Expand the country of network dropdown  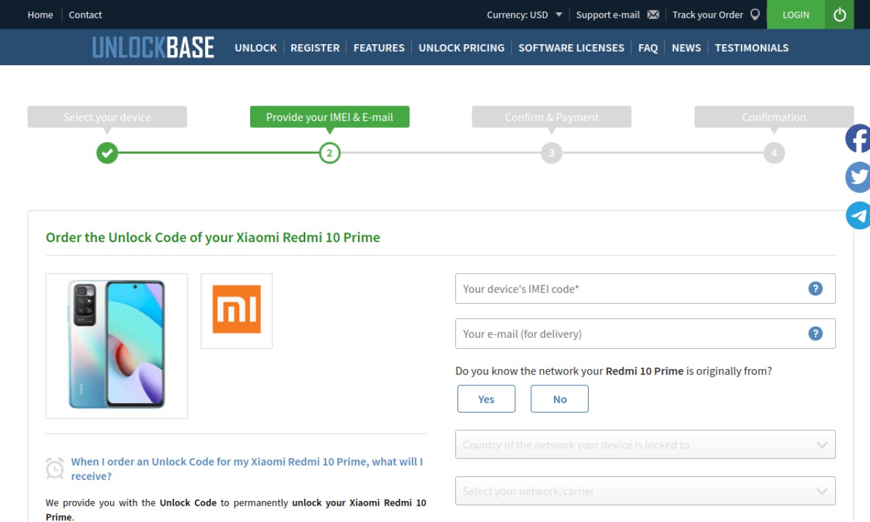tap(645, 445)
